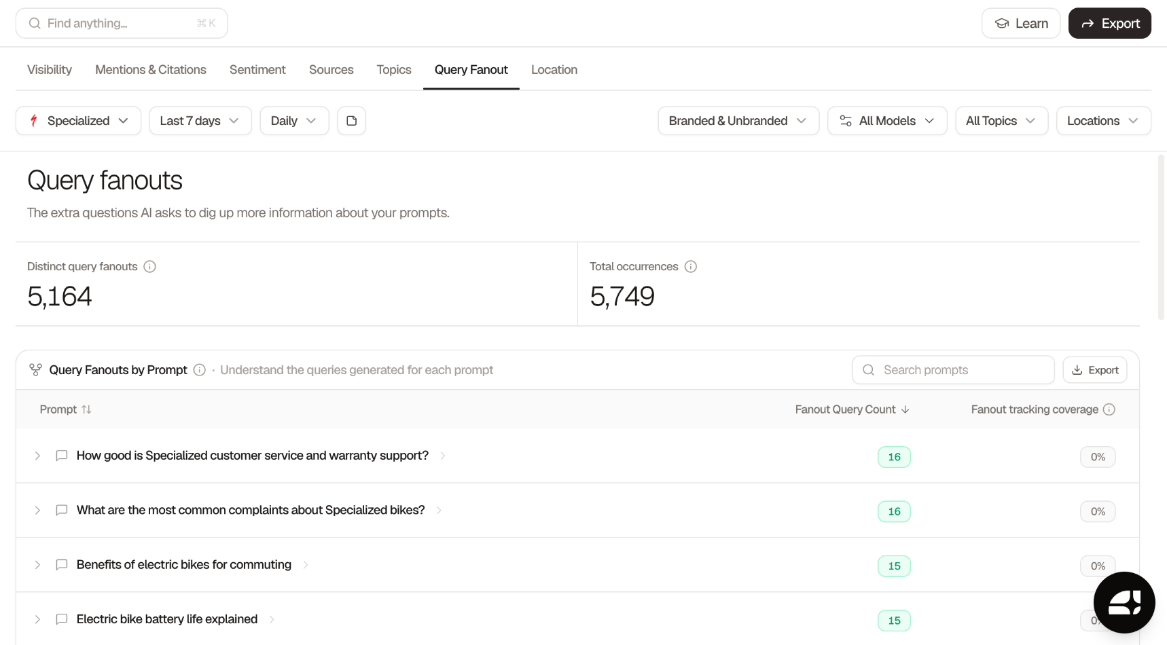Screen dimensions: 1167x645
Task: Expand the common complaints prompt row
Action: point(38,510)
